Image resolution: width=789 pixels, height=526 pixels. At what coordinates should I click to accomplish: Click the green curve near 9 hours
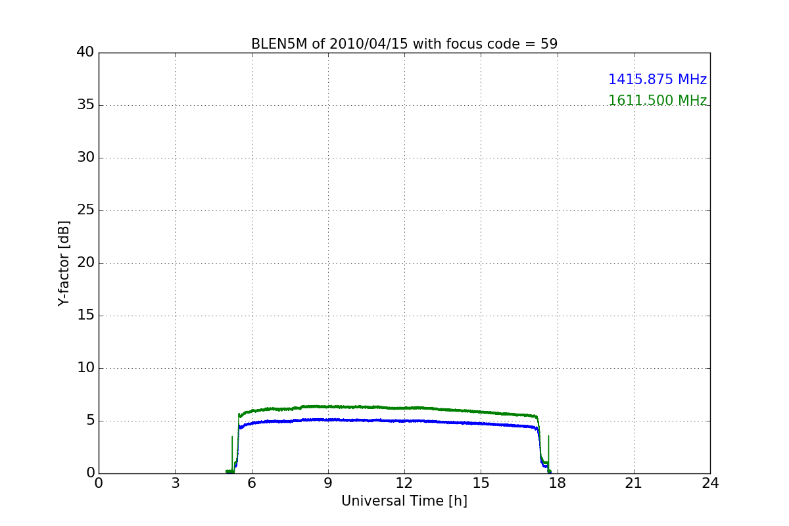[x=328, y=406]
